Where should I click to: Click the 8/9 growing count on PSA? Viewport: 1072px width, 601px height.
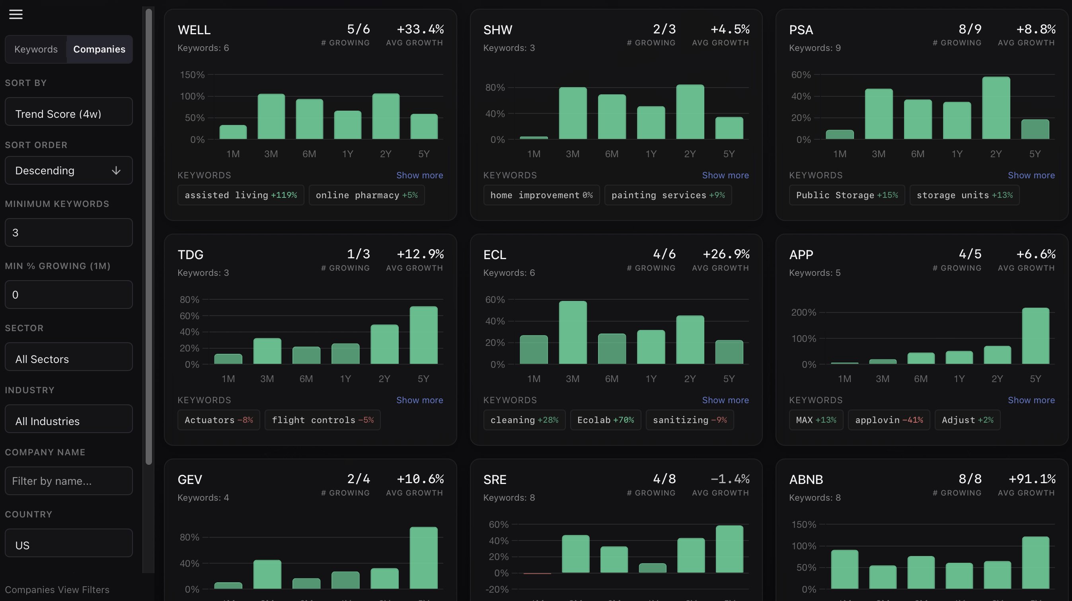pyautogui.click(x=970, y=29)
